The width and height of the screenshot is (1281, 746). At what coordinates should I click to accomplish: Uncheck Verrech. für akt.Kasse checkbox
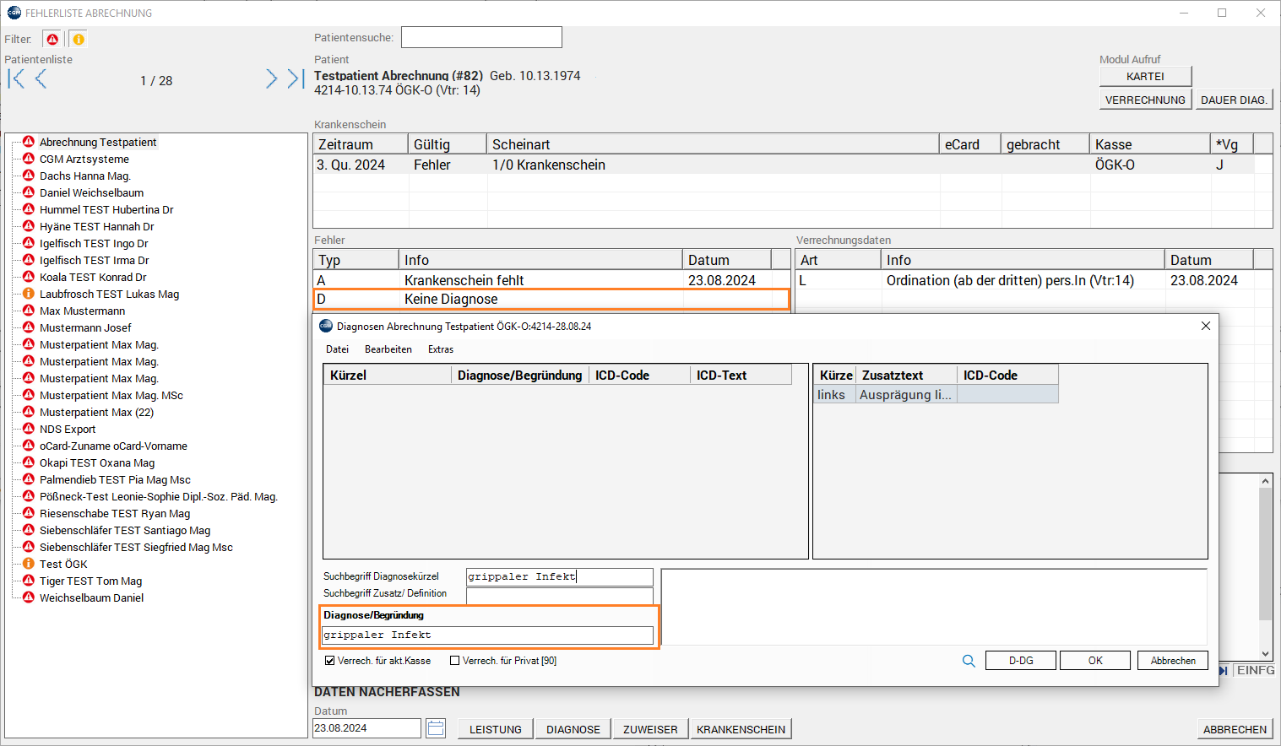[x=330, y=661]
